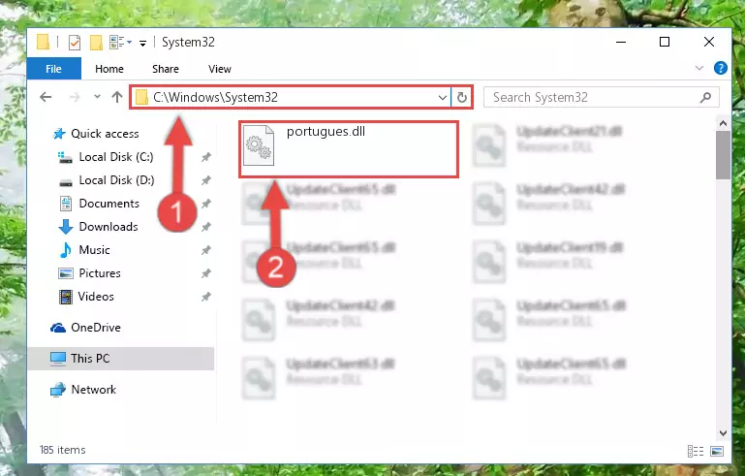Image resolution: width=745 pixels, height=476 pixels.
Task: Open the Share ribbon tab
Action: 166,69
